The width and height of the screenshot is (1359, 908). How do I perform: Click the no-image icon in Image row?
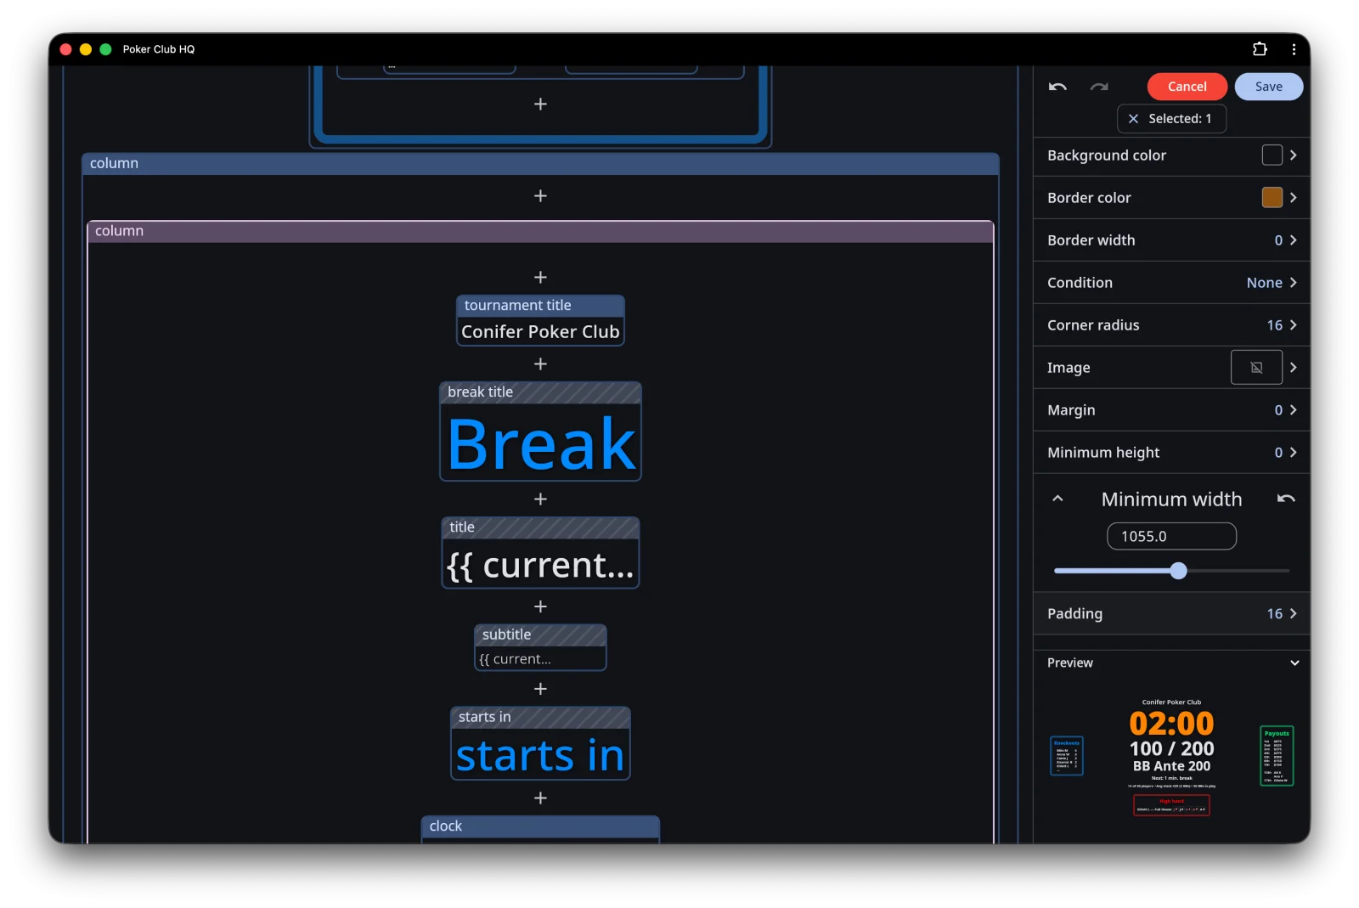tap(1256, 368)
